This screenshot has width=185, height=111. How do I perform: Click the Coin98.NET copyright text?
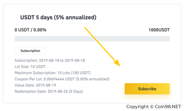pyautogui.click(x=168, y=107)
